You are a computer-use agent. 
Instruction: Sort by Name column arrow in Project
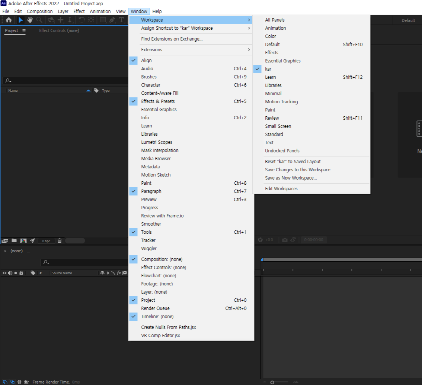pos(88,91)
